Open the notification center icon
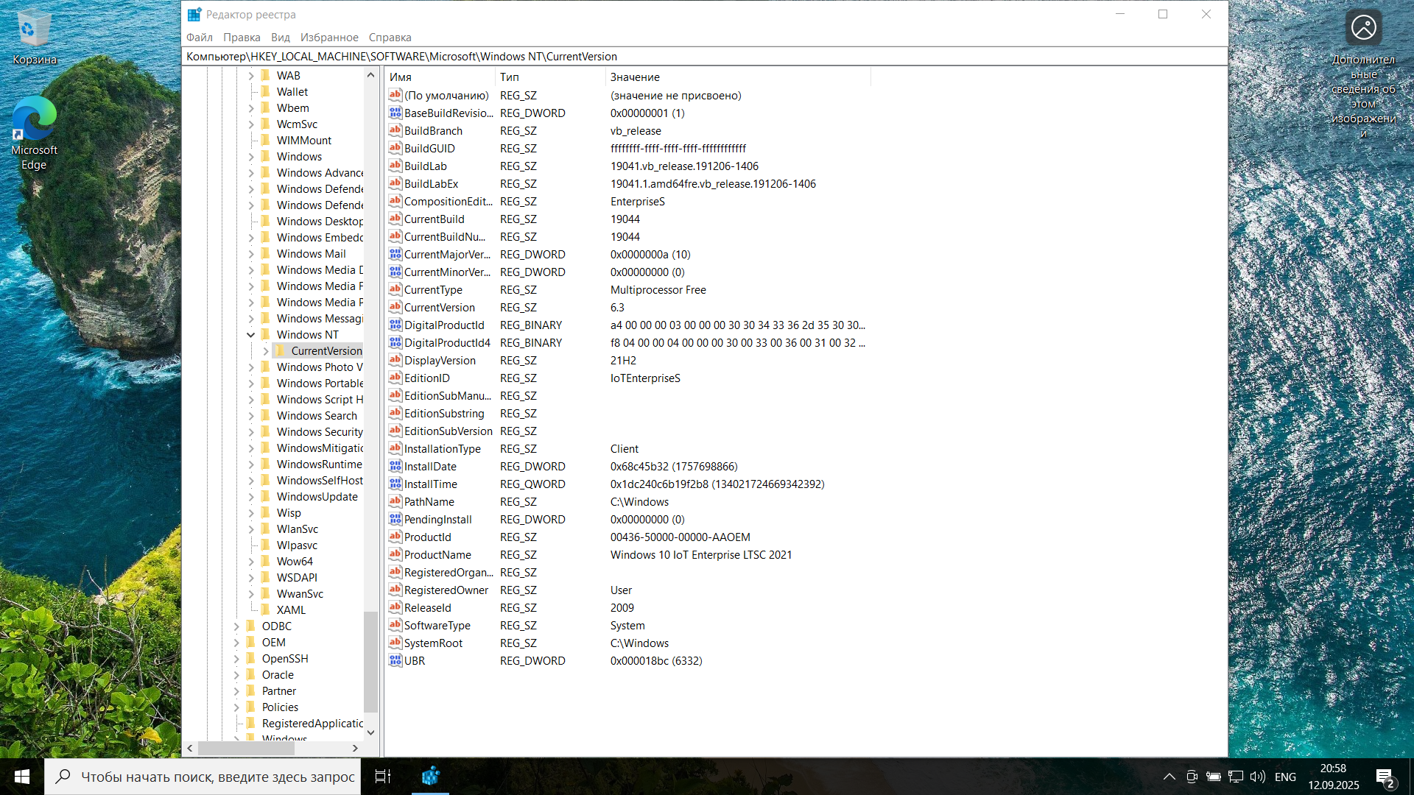1414x795 pixels. (x=1385, y=777)
